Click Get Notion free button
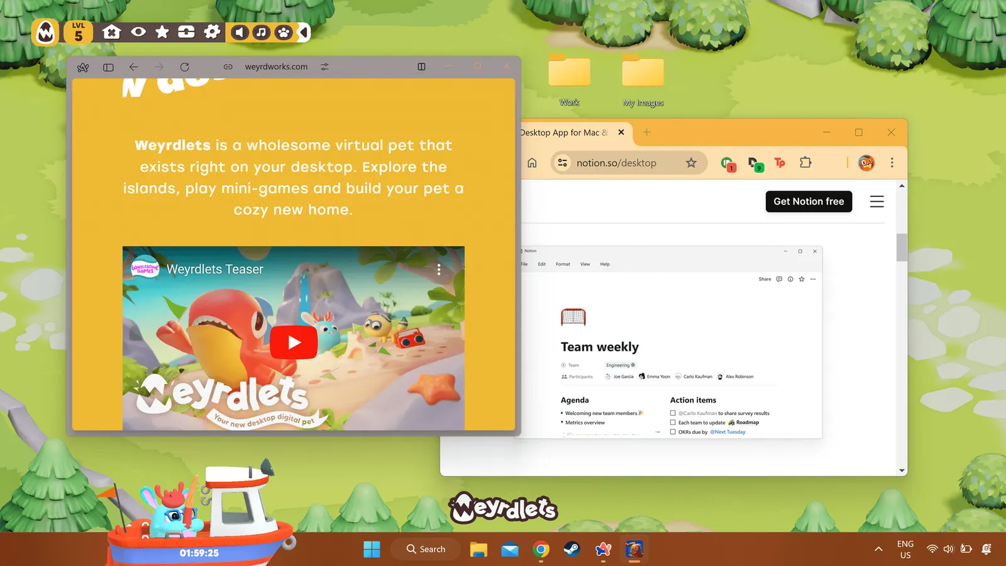Viewport: 1006px width, 566px height. [809, 201]
